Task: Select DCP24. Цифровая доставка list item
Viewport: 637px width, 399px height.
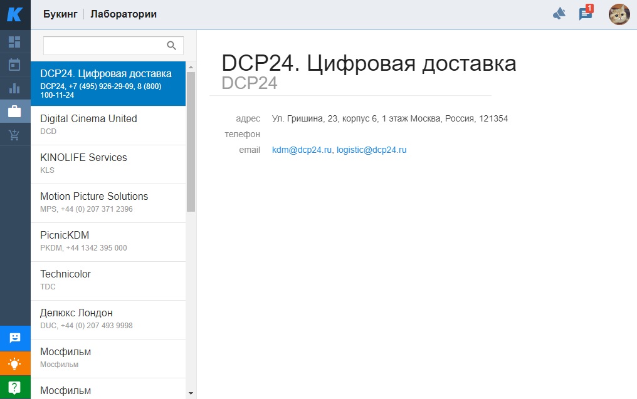Action: pos(108,83)
